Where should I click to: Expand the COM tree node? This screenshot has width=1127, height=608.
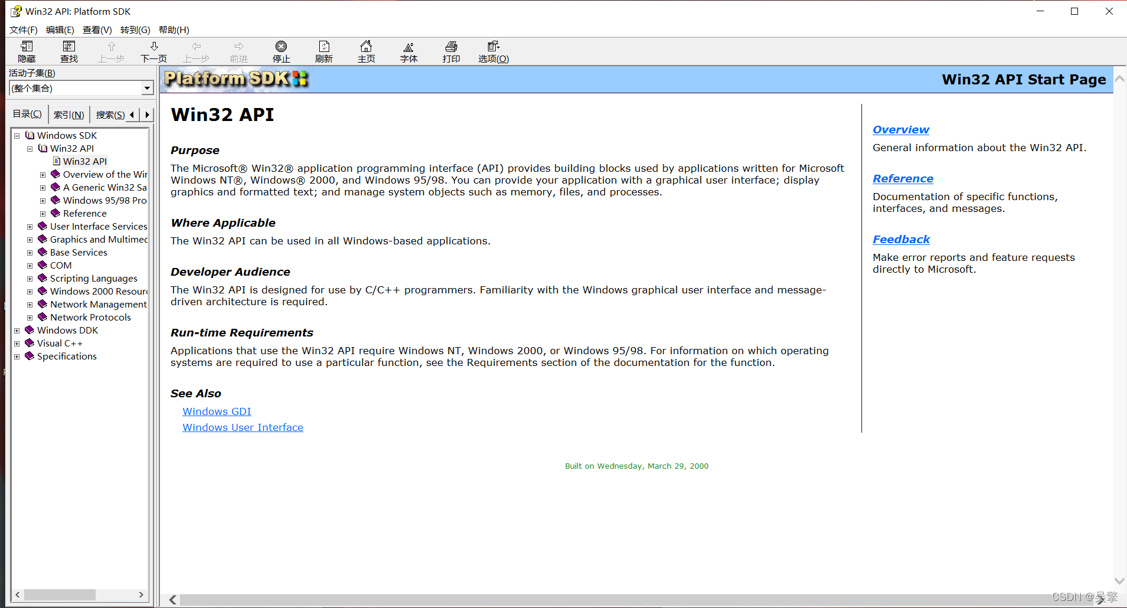click(30, 266)
